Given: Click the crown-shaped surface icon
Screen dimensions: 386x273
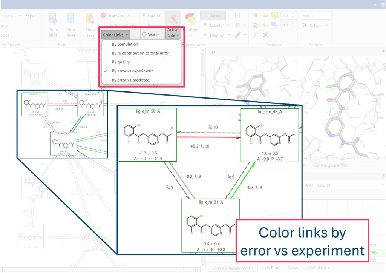Looking at the screenshot, I should pos(274,15).
